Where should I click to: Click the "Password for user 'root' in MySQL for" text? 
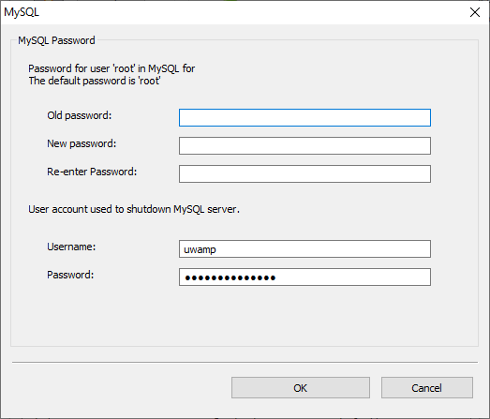(111, 68)
